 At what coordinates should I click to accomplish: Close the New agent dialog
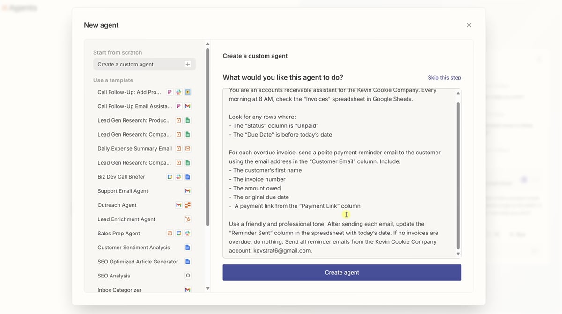469,25
